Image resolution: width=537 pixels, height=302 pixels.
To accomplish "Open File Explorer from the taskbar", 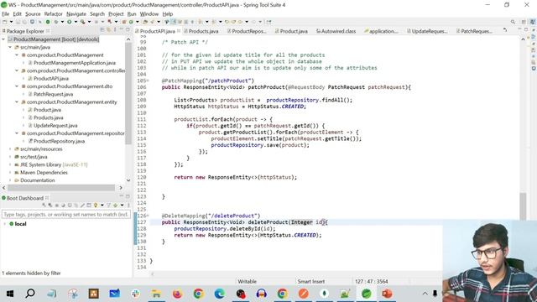I will pos(156,294).
